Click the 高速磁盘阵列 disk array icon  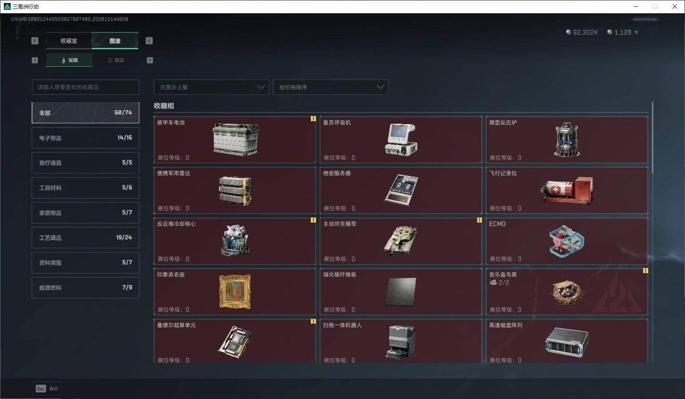click(x=567, y=342)
